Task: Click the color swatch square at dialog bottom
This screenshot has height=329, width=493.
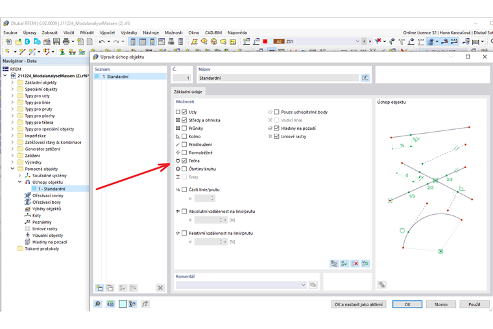Action: pyautogui.click(x=123, y=304)
